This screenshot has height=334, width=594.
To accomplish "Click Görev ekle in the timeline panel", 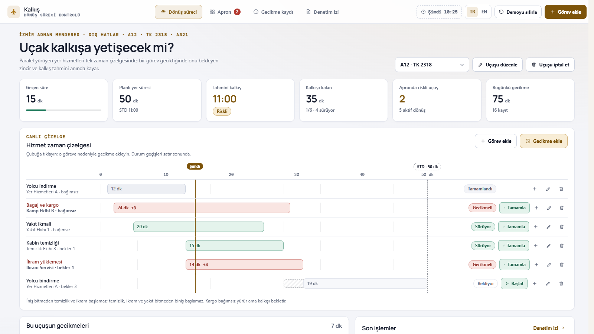I will [496, 141].
